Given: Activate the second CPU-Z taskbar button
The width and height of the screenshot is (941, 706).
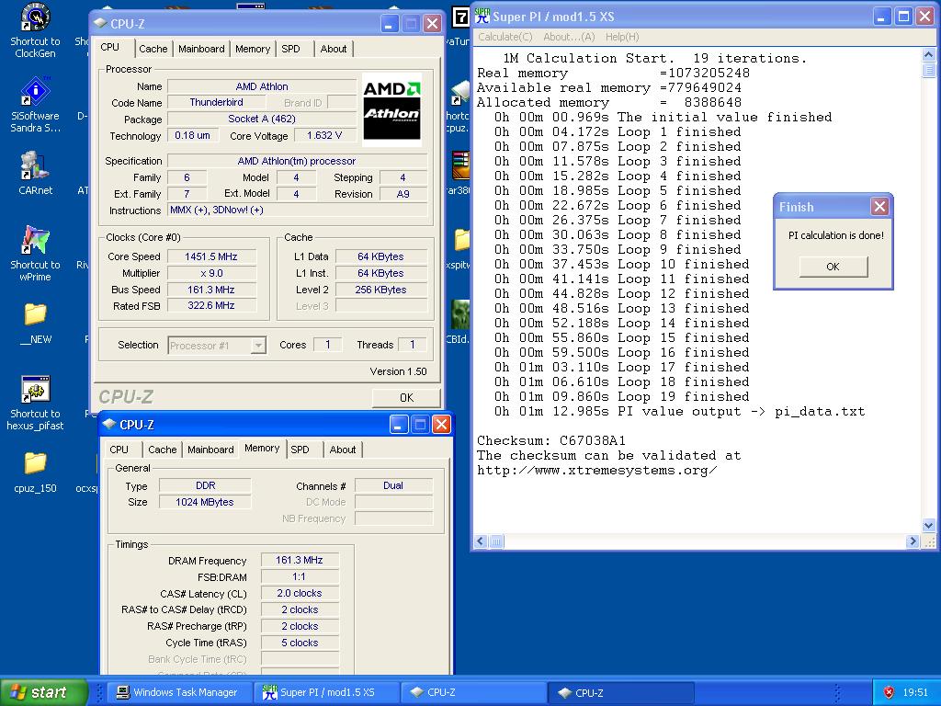Looking at the screenshot, I should (620, 692).
